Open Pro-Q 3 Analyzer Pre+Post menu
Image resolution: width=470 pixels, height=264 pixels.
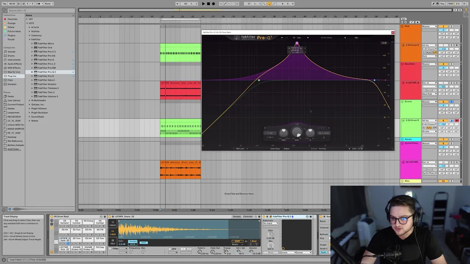pyautogui.click(x=322, y=148)
